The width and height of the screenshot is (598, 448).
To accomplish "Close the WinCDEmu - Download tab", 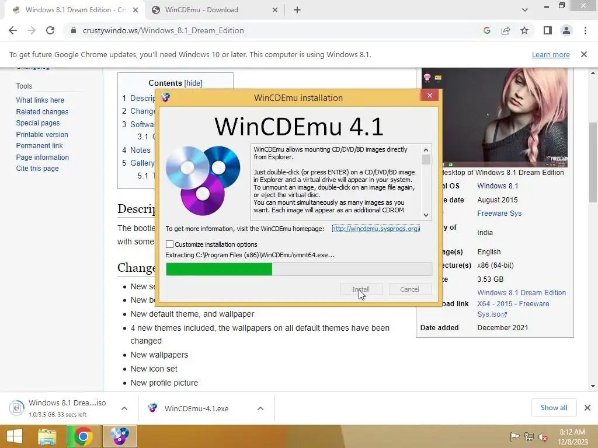I will [x=275, y=10].
